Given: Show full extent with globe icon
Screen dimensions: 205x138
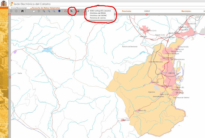Looking at the screenshot, I should pyautogui.click(x=59, y=11).
